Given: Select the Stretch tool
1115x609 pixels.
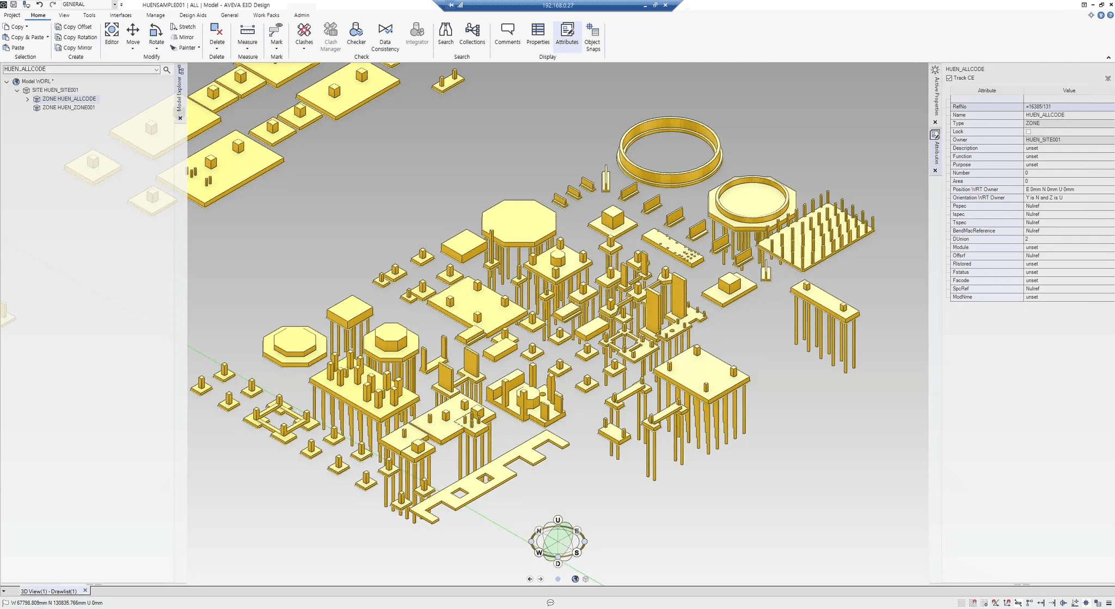Looking at the screenshot, I should 183,26.
